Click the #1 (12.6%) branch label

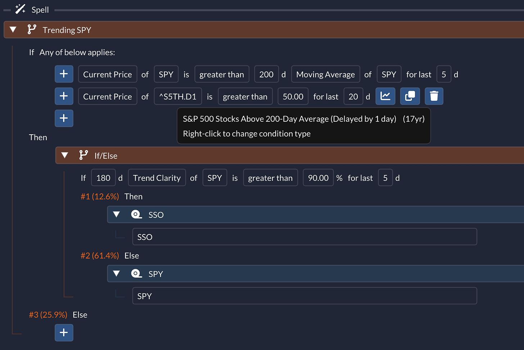(100, 196)
